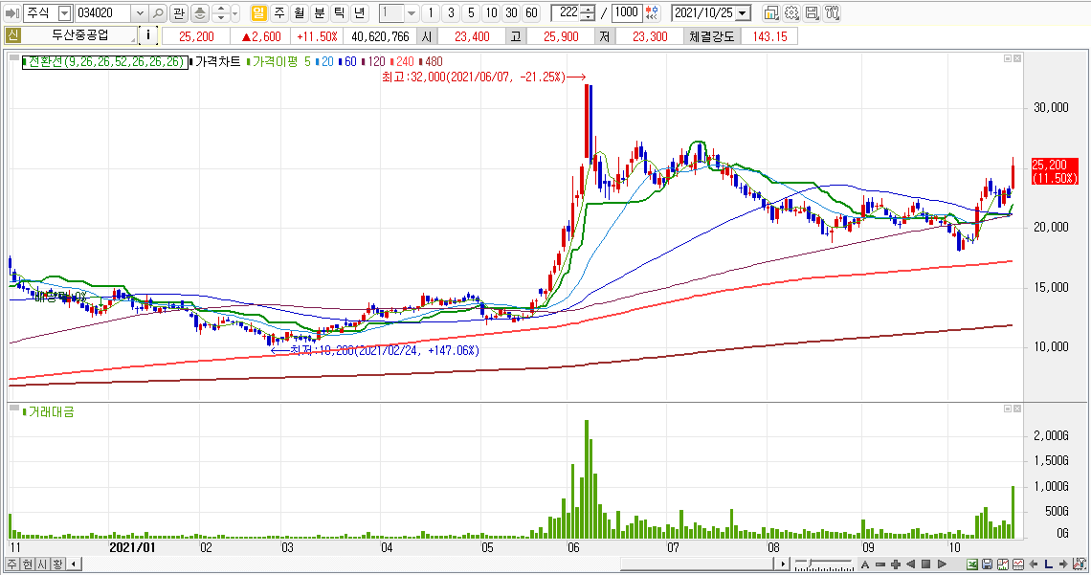The image size is (1091, 575).
Task: Select the 현 tab at bottom left
Action: (27, 564)
